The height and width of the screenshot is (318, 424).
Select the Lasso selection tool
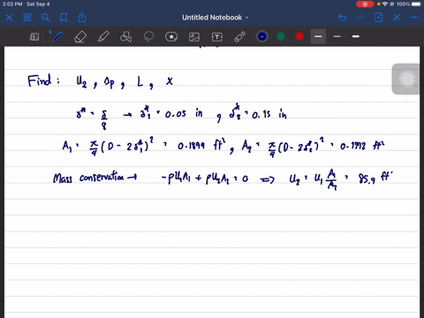148,37
